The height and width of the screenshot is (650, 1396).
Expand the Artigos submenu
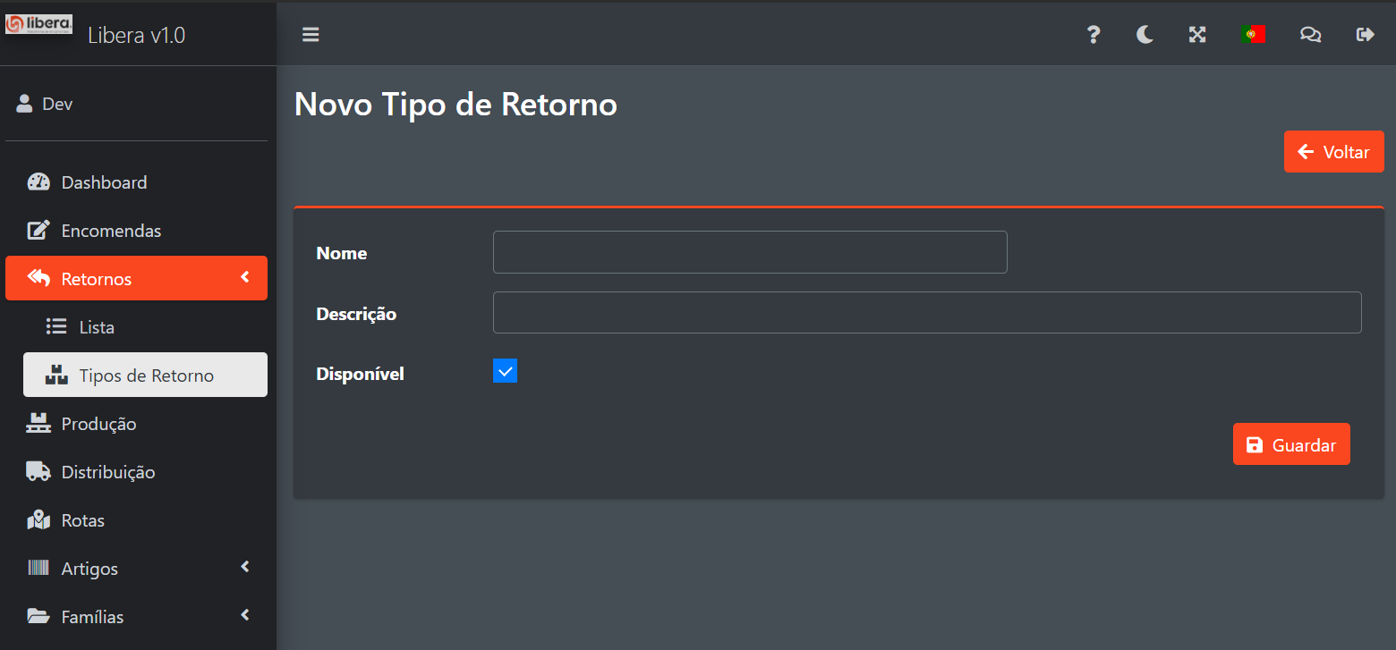245,567
